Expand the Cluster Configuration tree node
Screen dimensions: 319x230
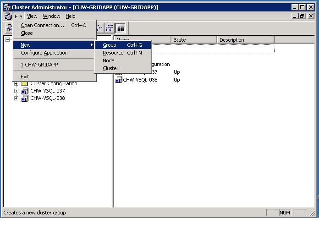coord(16,83)
